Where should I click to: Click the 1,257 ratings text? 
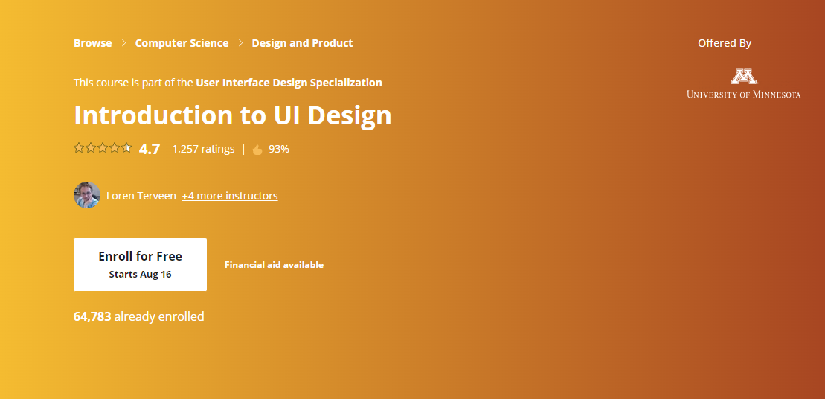(203, 149)
